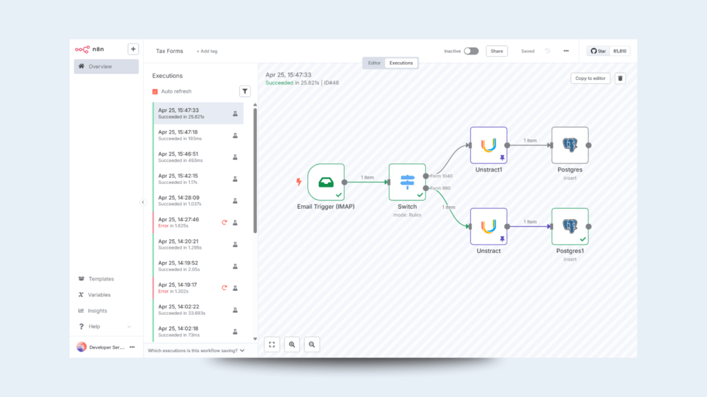Select the Email Trigger (IMAP) node
Screen dimensions: 707x397
click(326, 182)
